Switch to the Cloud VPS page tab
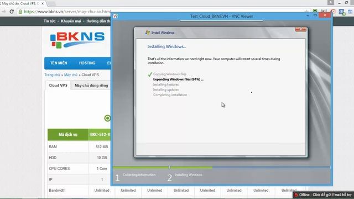 (x=58, y=86)
